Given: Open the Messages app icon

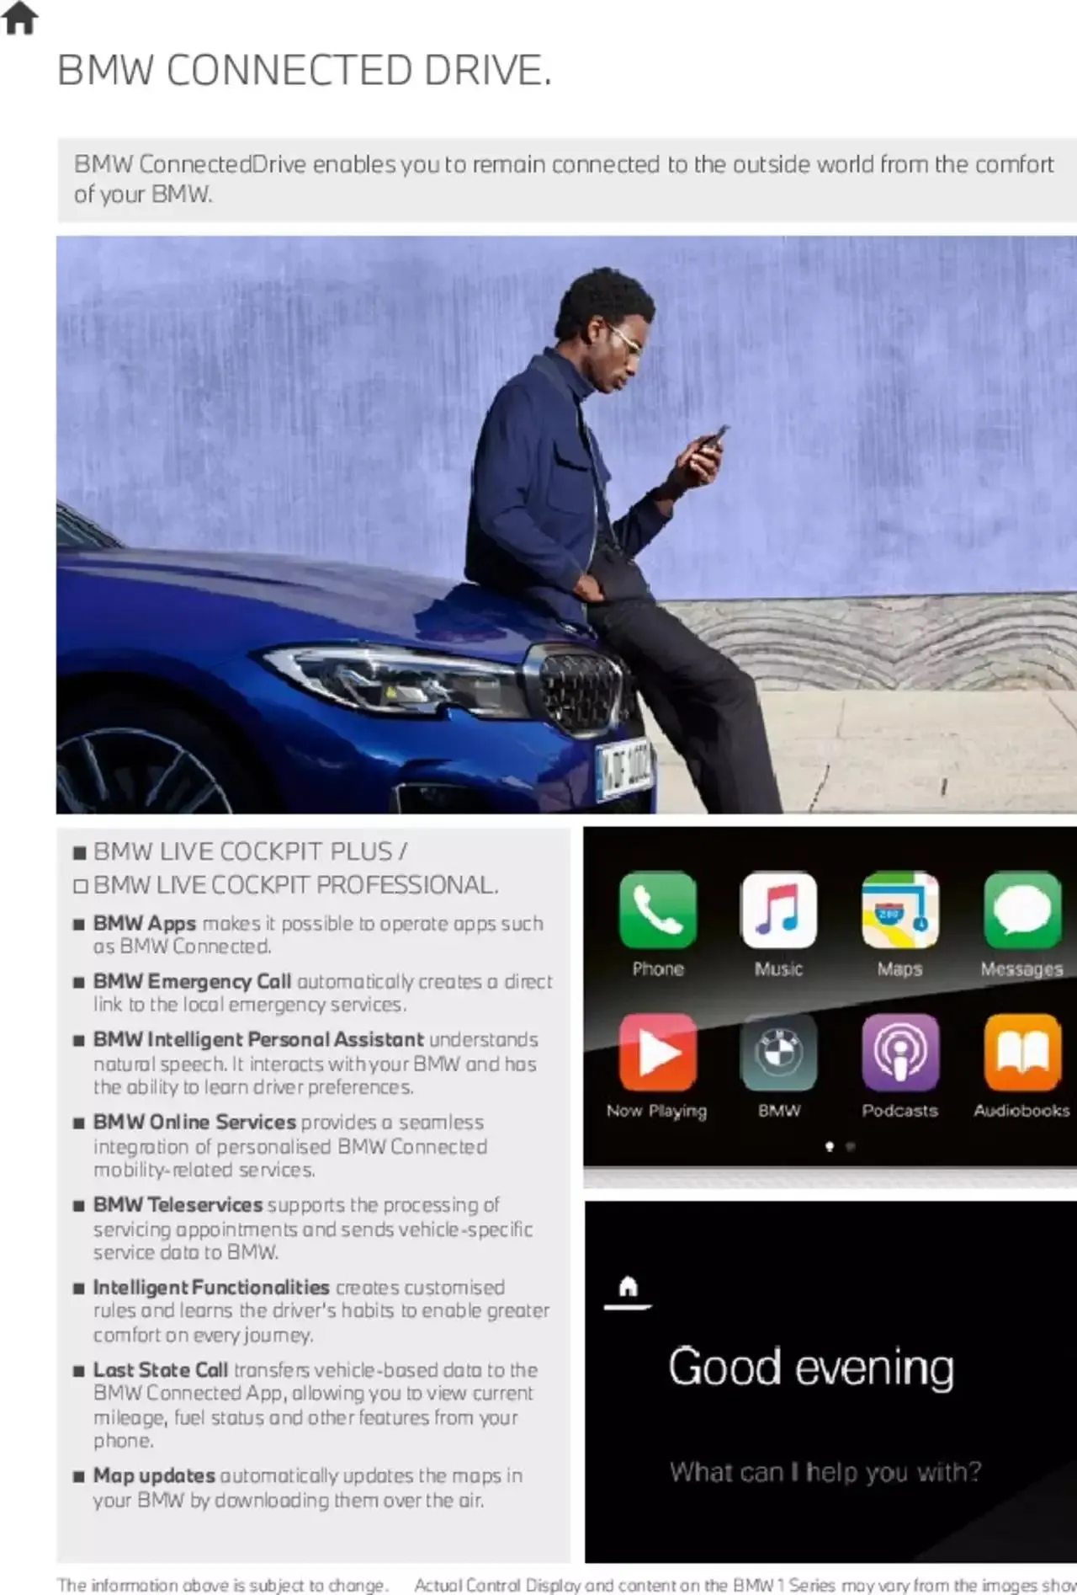Looking at the screenshot, I should [x=1021, y=910].
